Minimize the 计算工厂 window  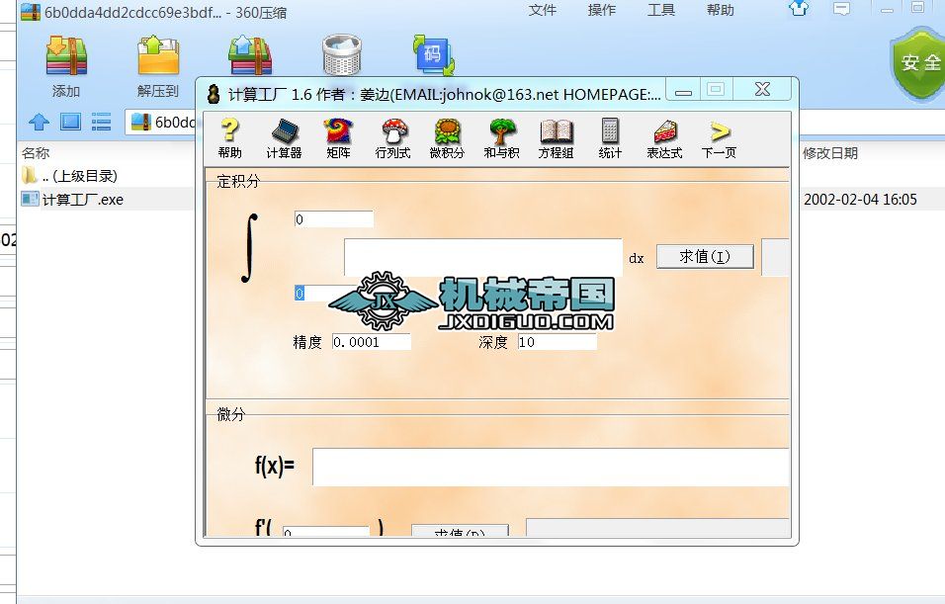[x=683, y=92]
